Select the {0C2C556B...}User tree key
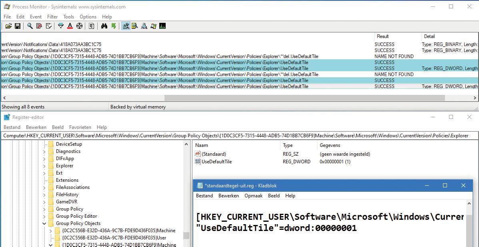479x247 pixels. pos(114,238)
